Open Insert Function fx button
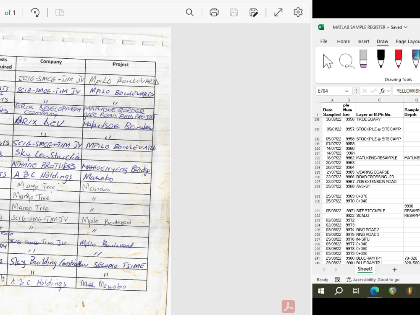Viewport: 420px width, 315px height. (382, 91)
